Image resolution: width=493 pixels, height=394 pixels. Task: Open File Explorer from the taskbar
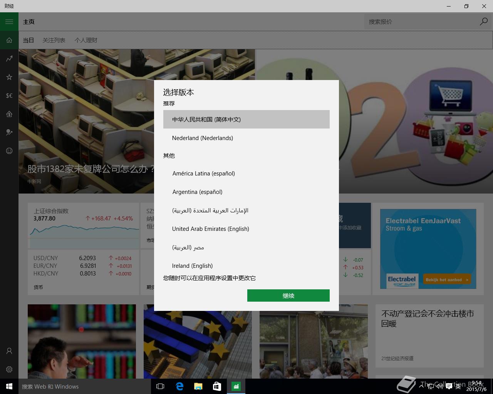(198, 386)
